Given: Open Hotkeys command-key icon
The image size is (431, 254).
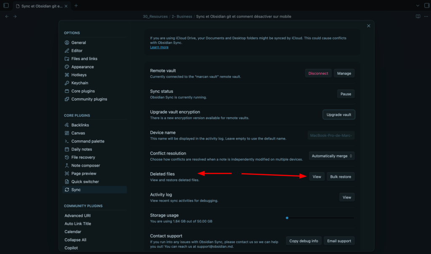Looking at the screenshot, I should point(67,75).
